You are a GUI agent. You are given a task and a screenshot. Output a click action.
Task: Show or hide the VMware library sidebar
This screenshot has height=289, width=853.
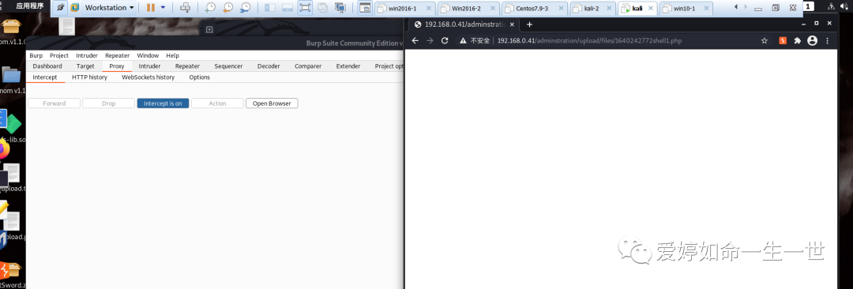point(270,8)
